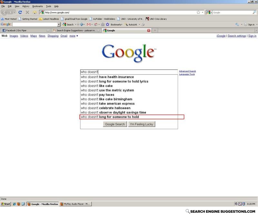Click the red send-to icon in Google Toolbar
The image size is (258, 215).
click(x=96, y=25)
